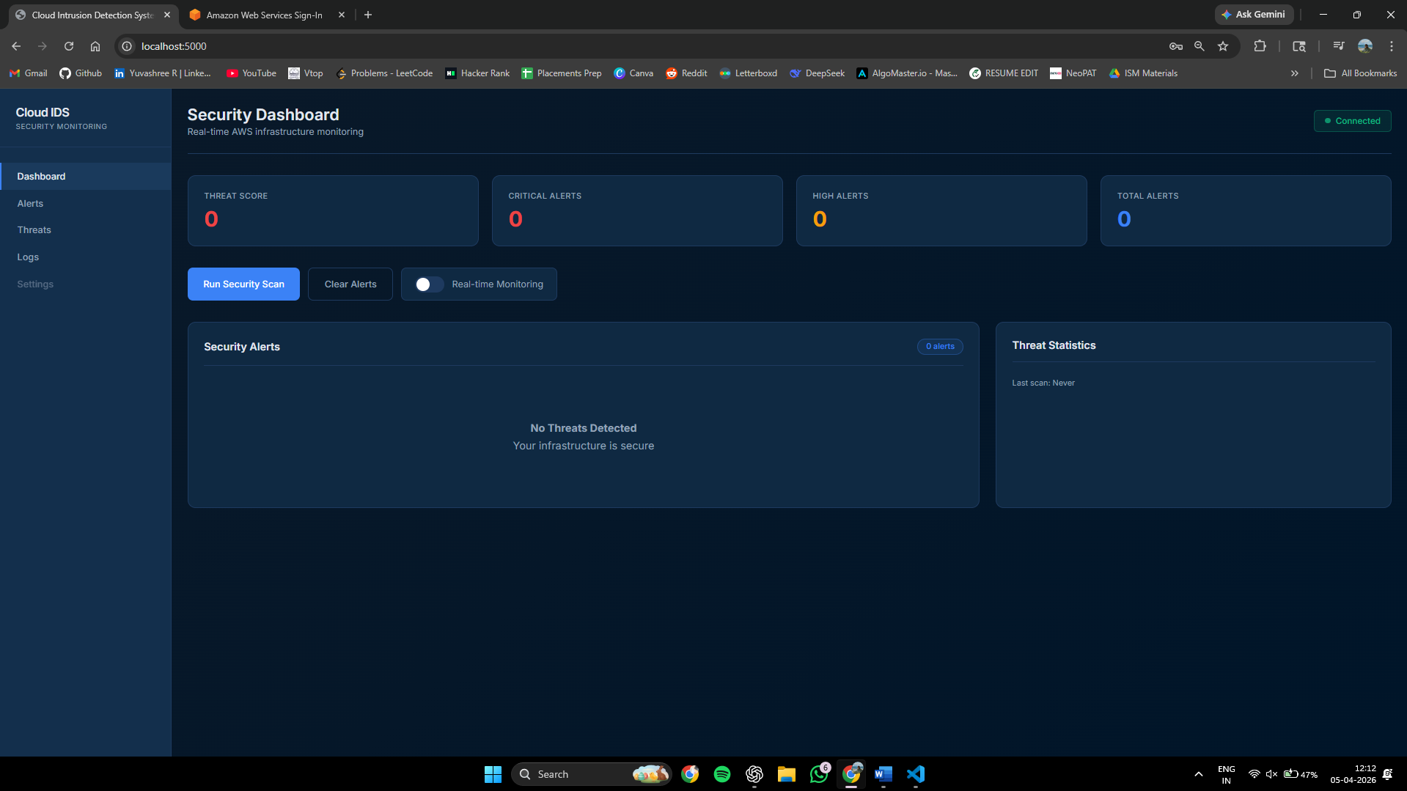Open Problems - LeetCode bookmark
Image resolution: width=1407 pixels, height=791 pixels.
pyautogui.click(x=384, y=73)
